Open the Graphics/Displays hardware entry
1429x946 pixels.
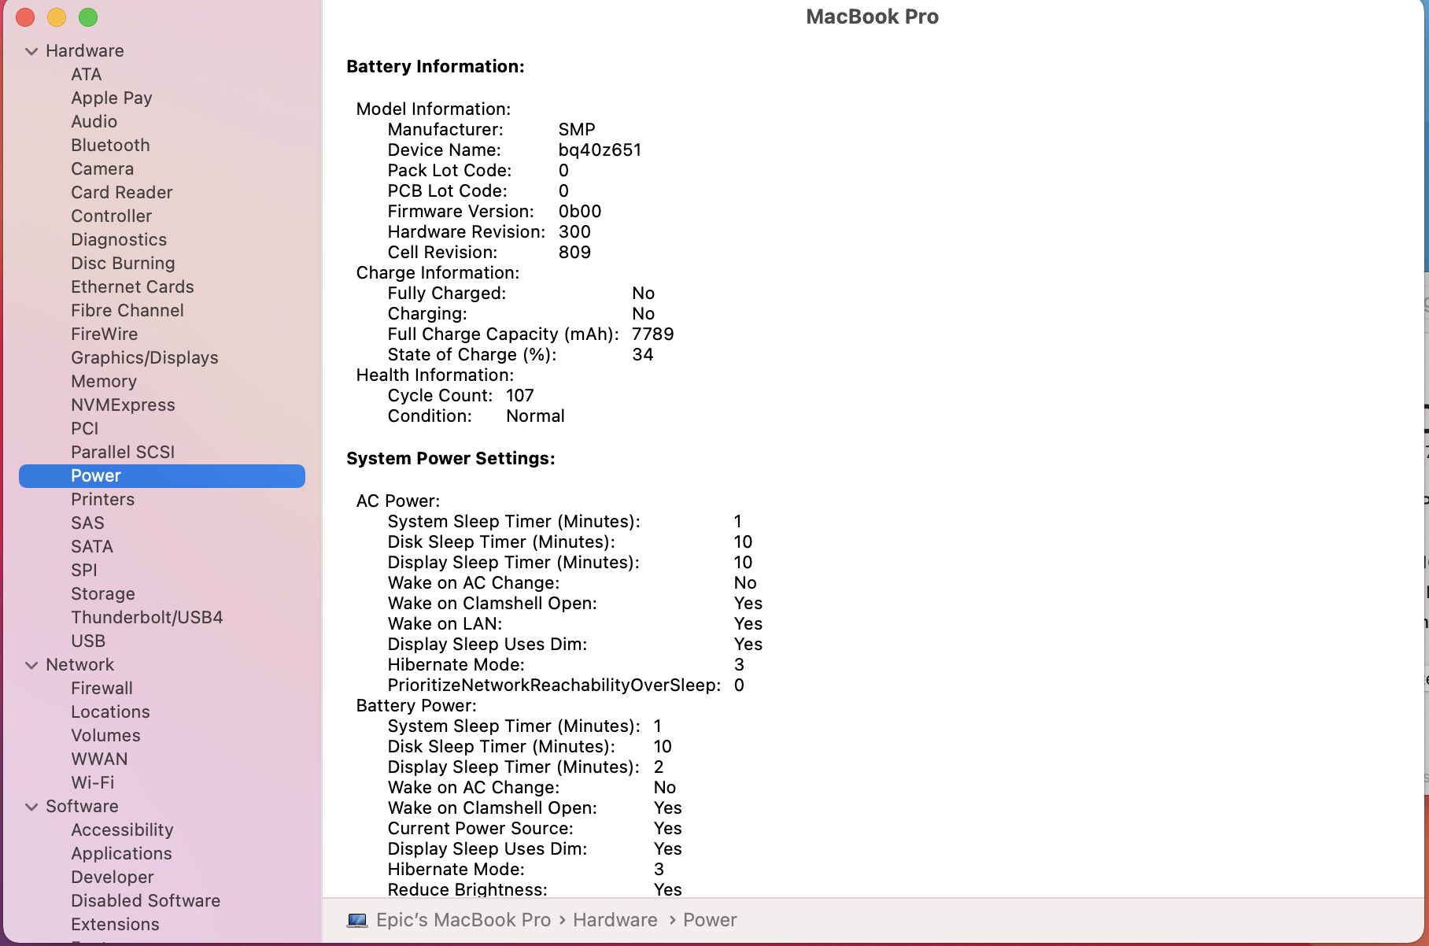click(x=144, y=358)
